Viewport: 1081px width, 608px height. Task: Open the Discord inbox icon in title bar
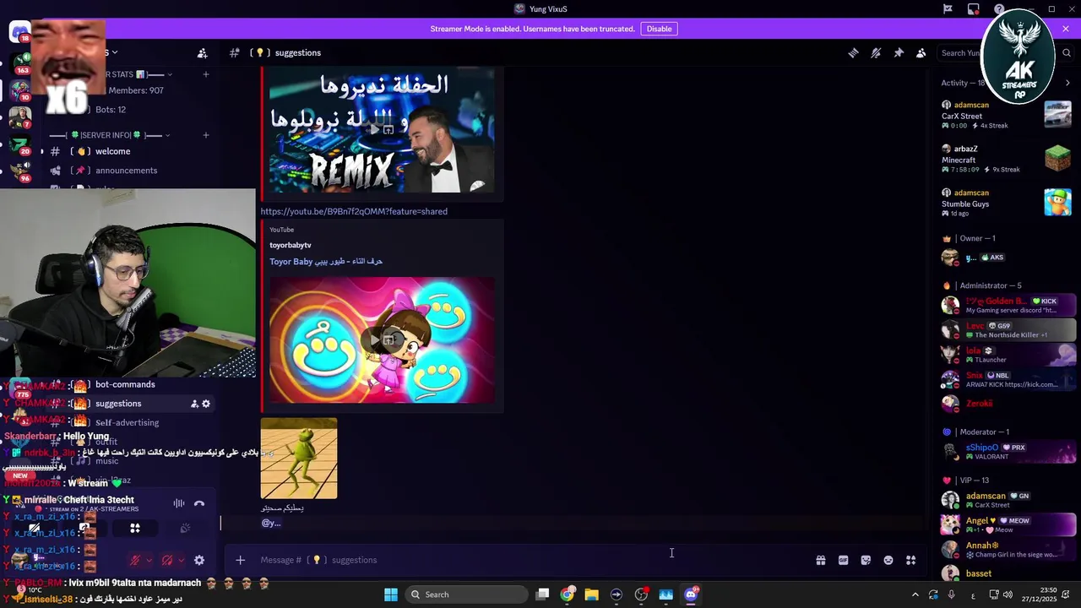974,9
